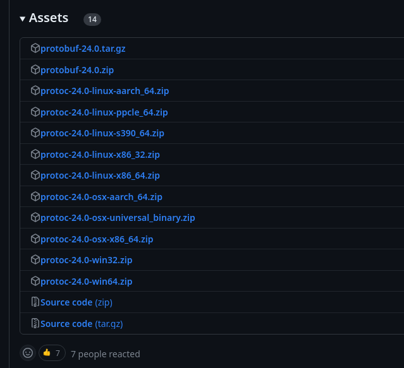The height and width of the screenshot is (368, 404).
Task: Download protoc-24.0-linux-x86_32.zip
Action: (100, 155)
